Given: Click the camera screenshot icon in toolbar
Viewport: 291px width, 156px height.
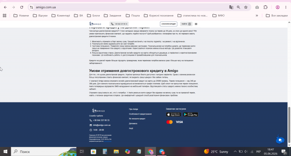Looking at the screenshot, I should tap(257, 7).
